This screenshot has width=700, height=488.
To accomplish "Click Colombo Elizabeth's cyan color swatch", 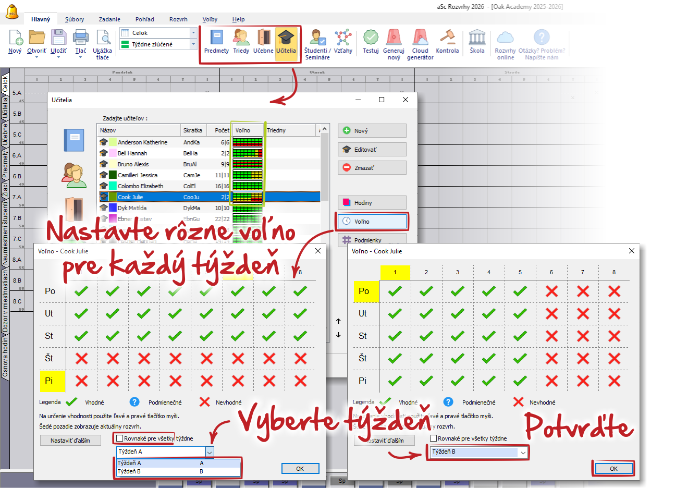I will click(x=113, y=186).
